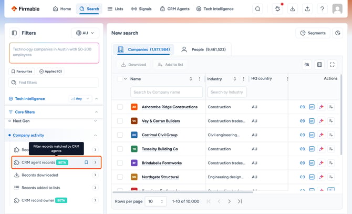
Task: Open LinkedIn for Ashcombe Ridge Constructions
Action: click(312, 107)
